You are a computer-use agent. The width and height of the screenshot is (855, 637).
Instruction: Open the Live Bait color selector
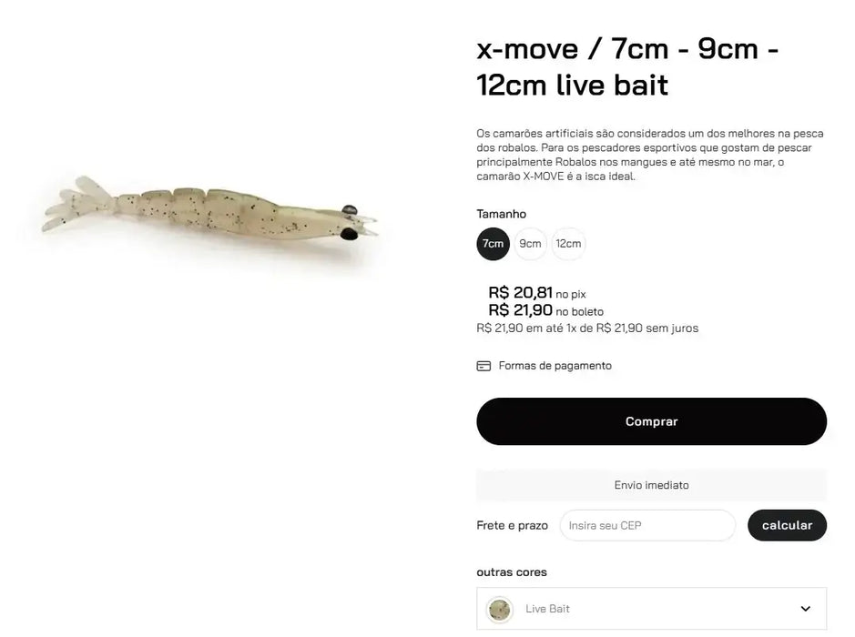point(651,609)
